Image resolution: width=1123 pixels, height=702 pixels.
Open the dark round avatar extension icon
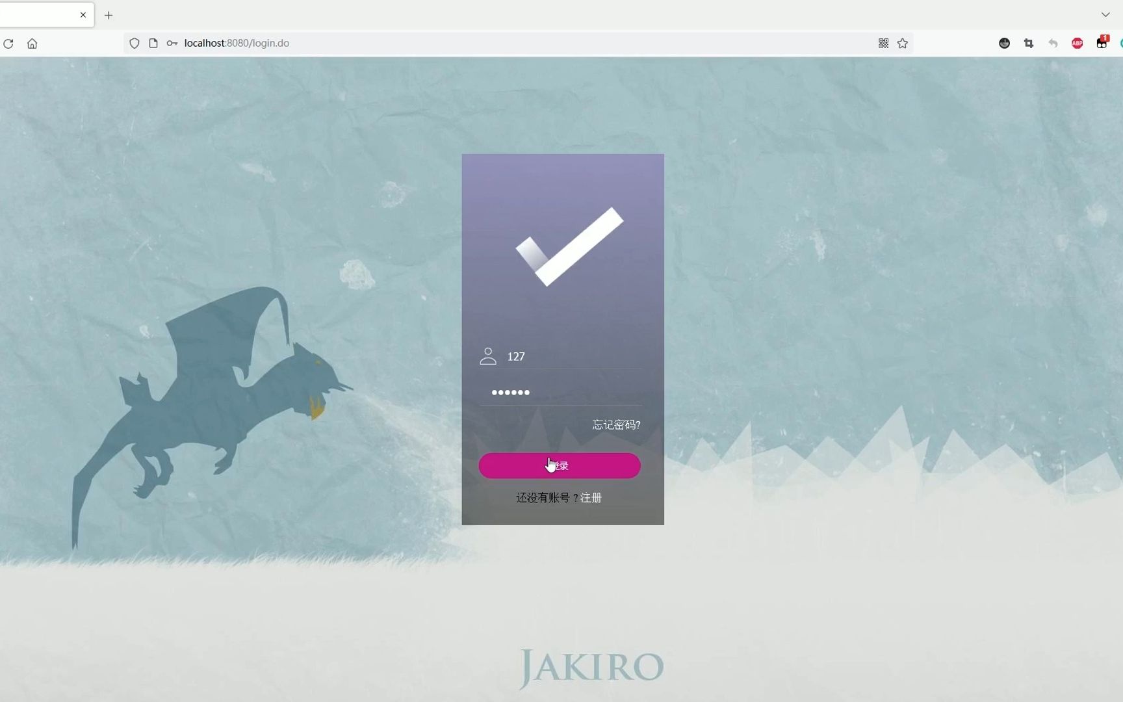1004,44
